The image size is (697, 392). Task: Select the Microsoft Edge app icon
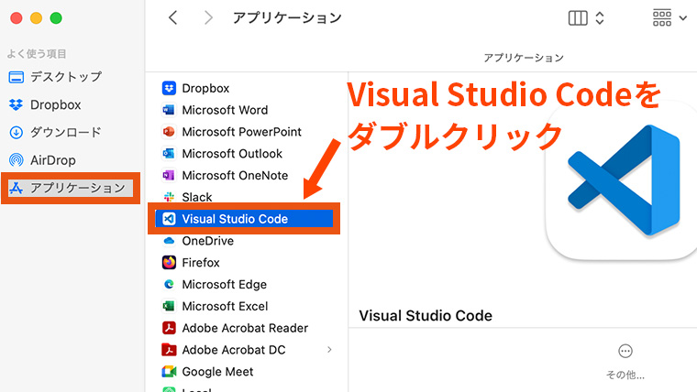pyautogui.click(x=169, y=285)
